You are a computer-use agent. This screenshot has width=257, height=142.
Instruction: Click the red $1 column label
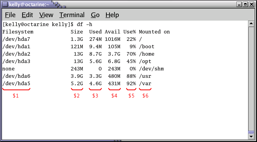tap(16, 96)
